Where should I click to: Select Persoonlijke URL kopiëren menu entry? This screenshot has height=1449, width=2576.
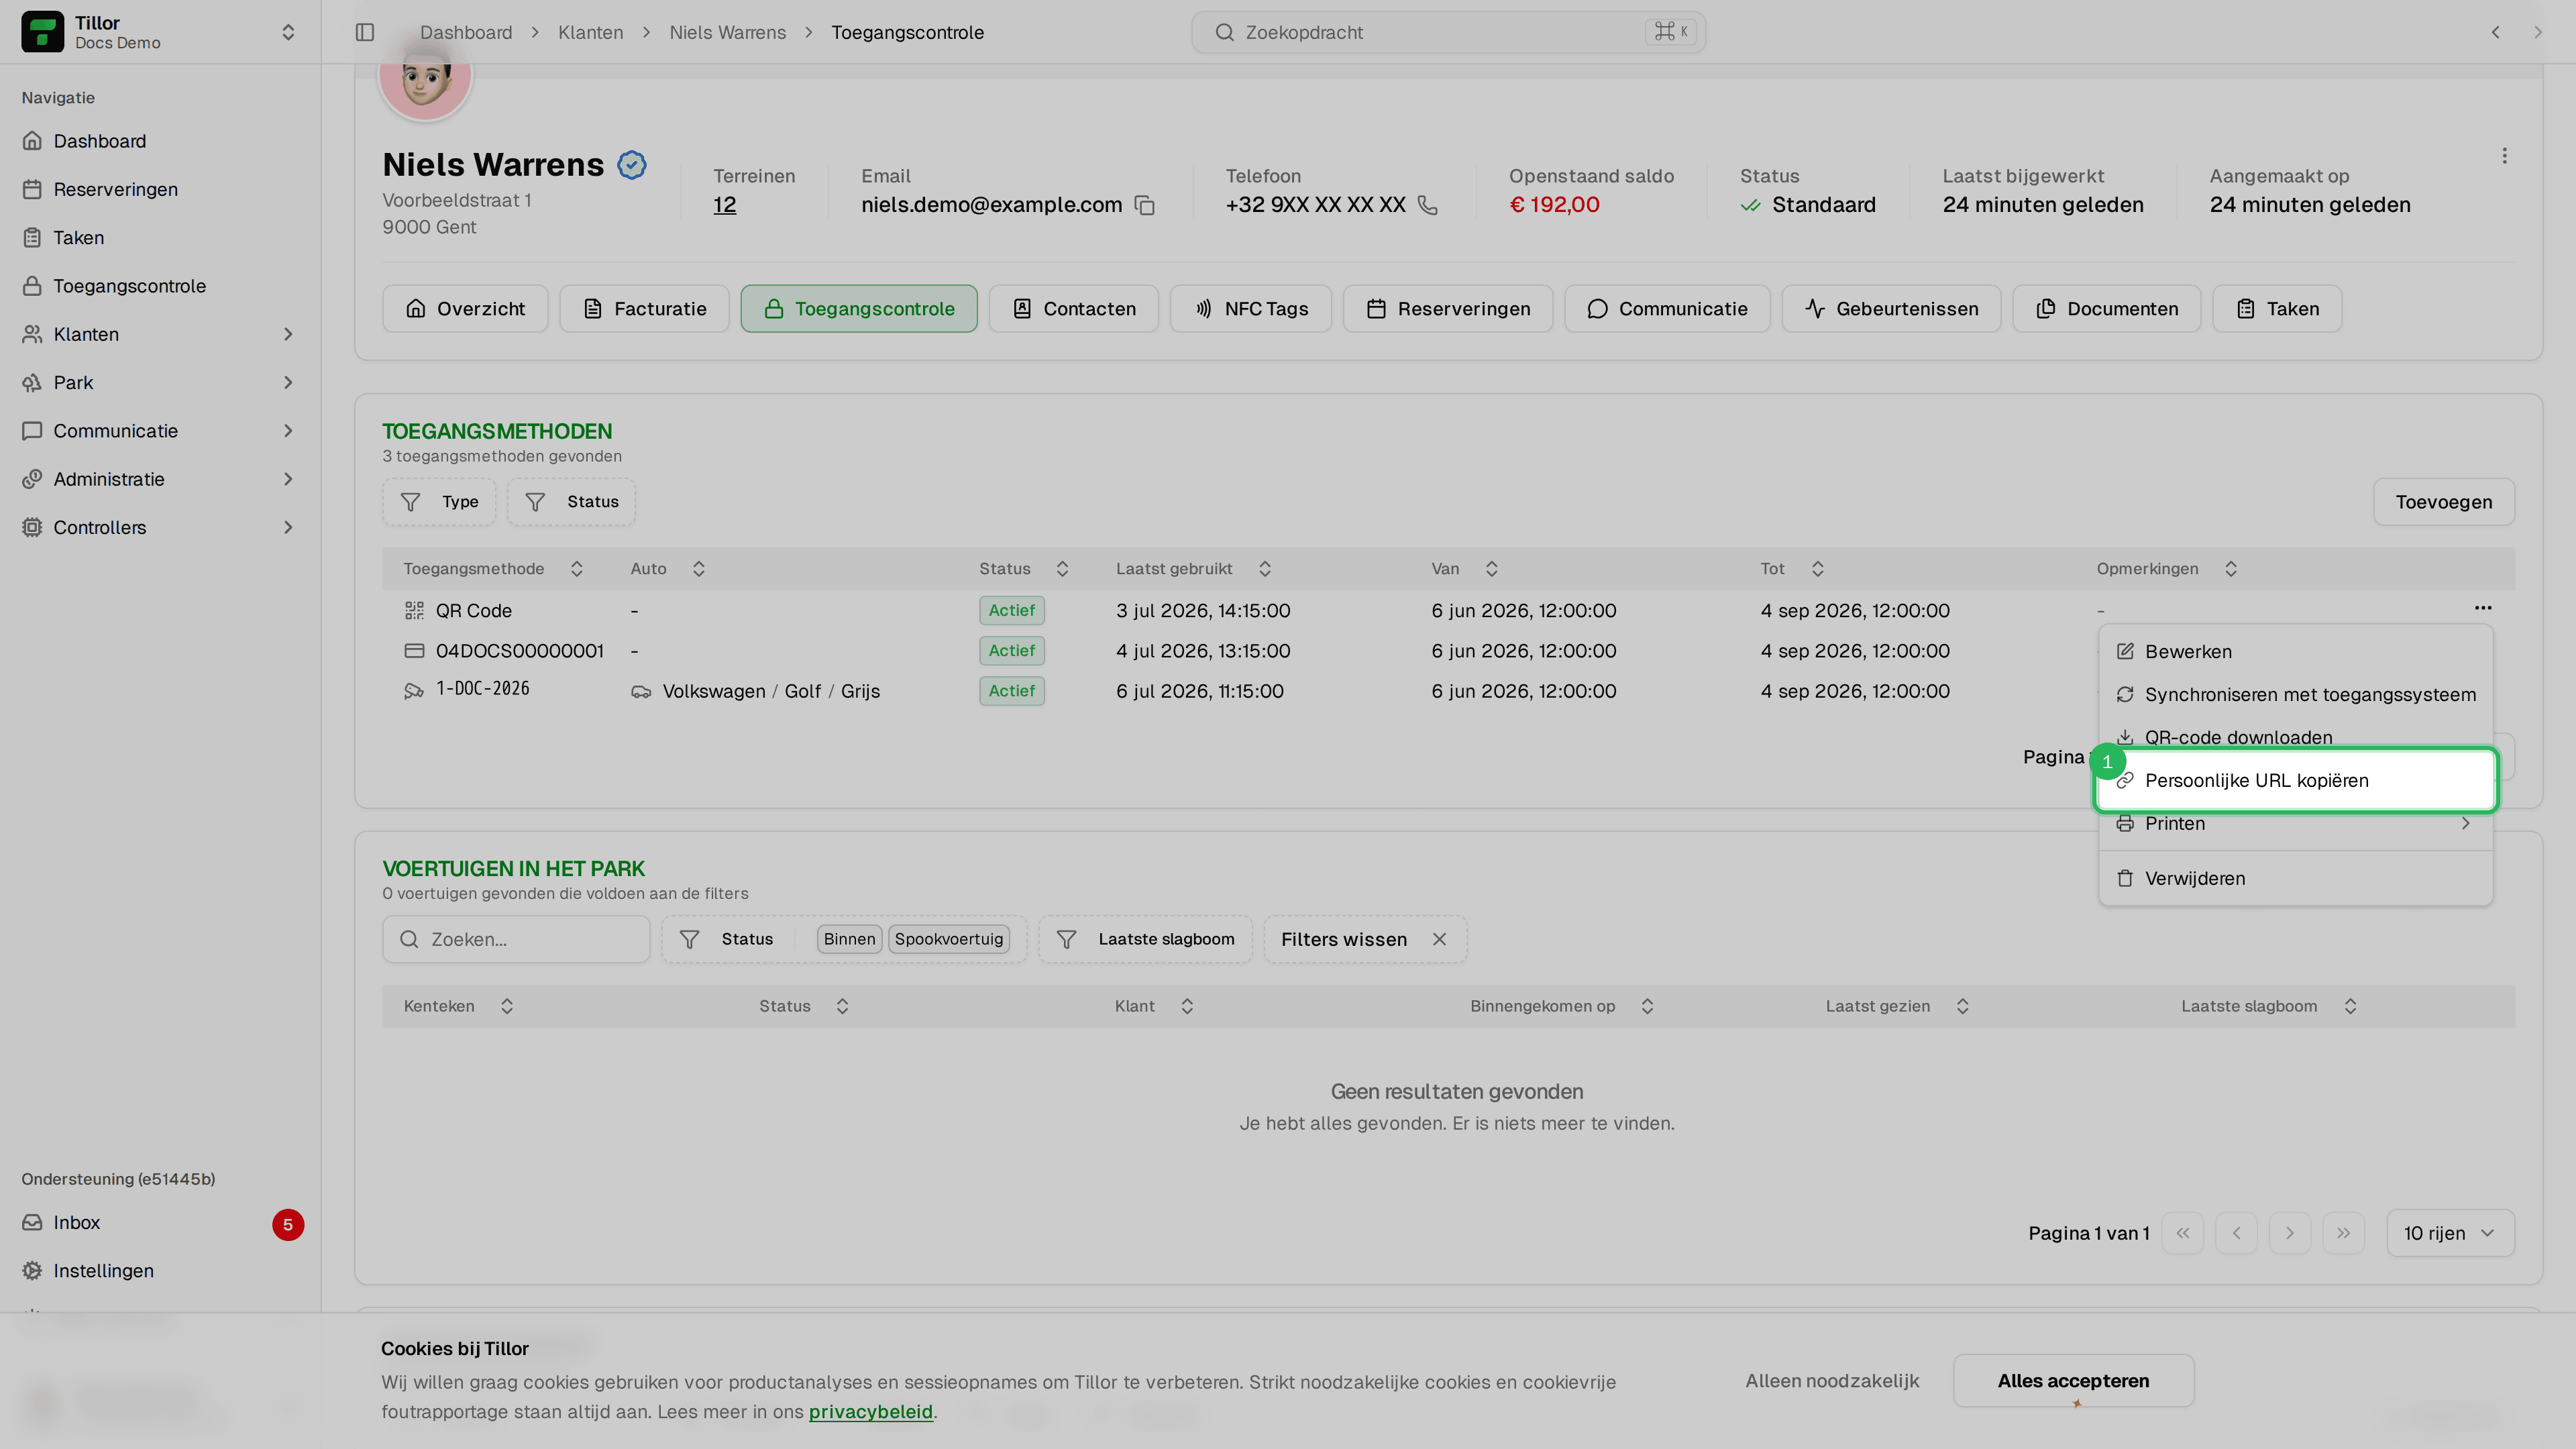click(x=2295, y=781)
